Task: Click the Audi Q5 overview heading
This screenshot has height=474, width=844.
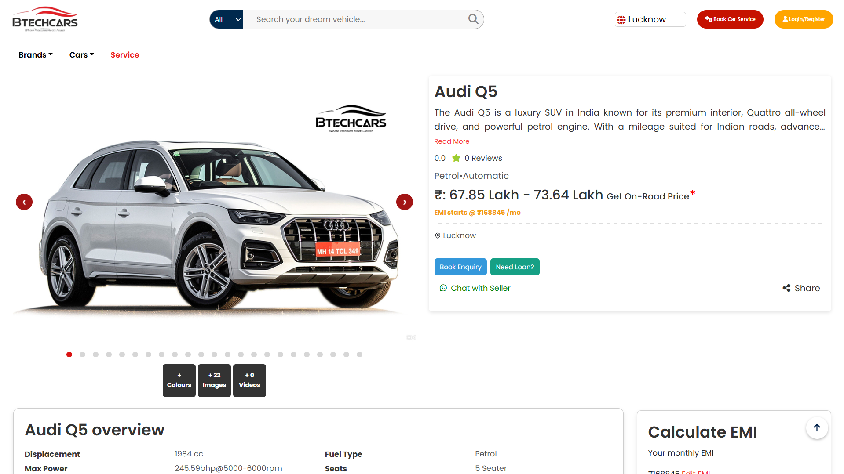Action: (95, 430)
